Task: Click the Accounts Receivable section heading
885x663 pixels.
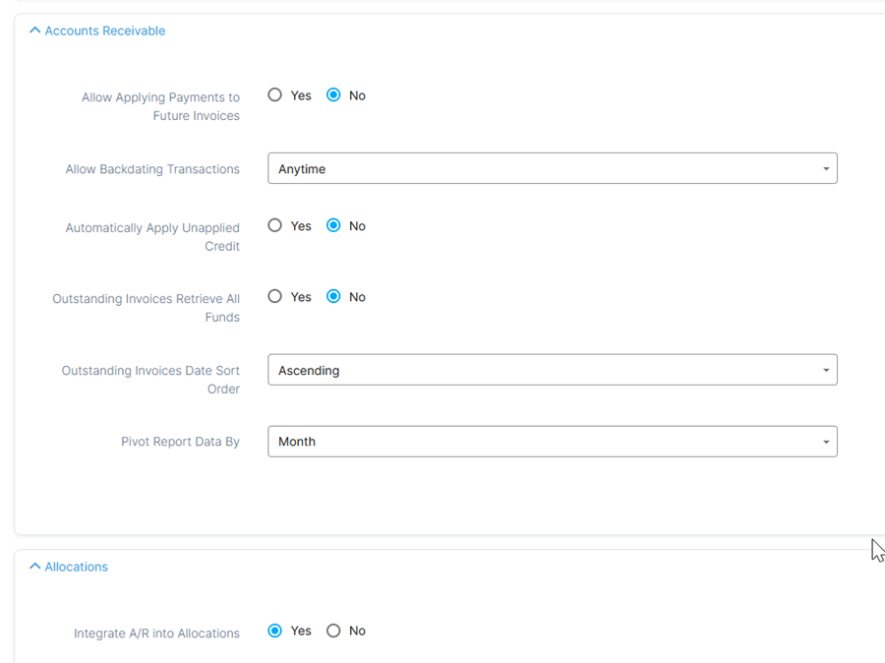Action: pyautogui.click(x=105, y=31)
